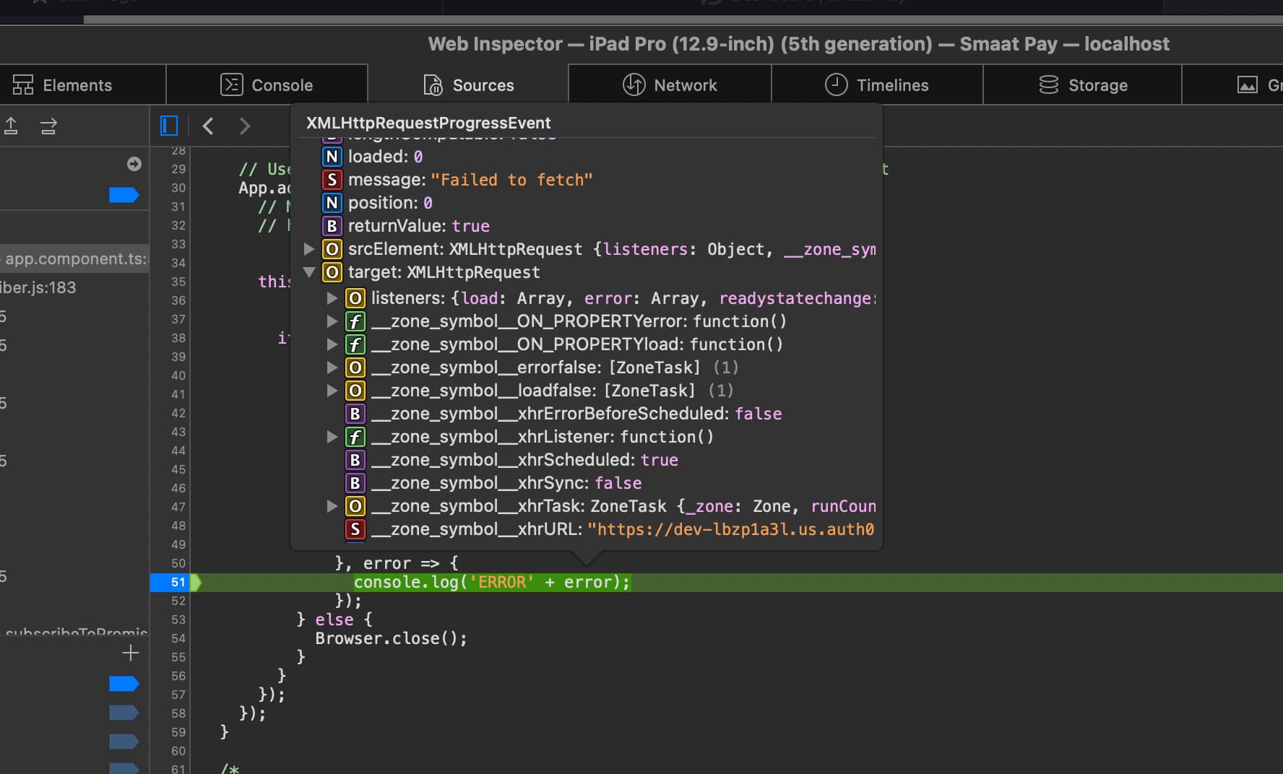Expand the __zone_symbol__loadfalse array

(x=332, y=391)
